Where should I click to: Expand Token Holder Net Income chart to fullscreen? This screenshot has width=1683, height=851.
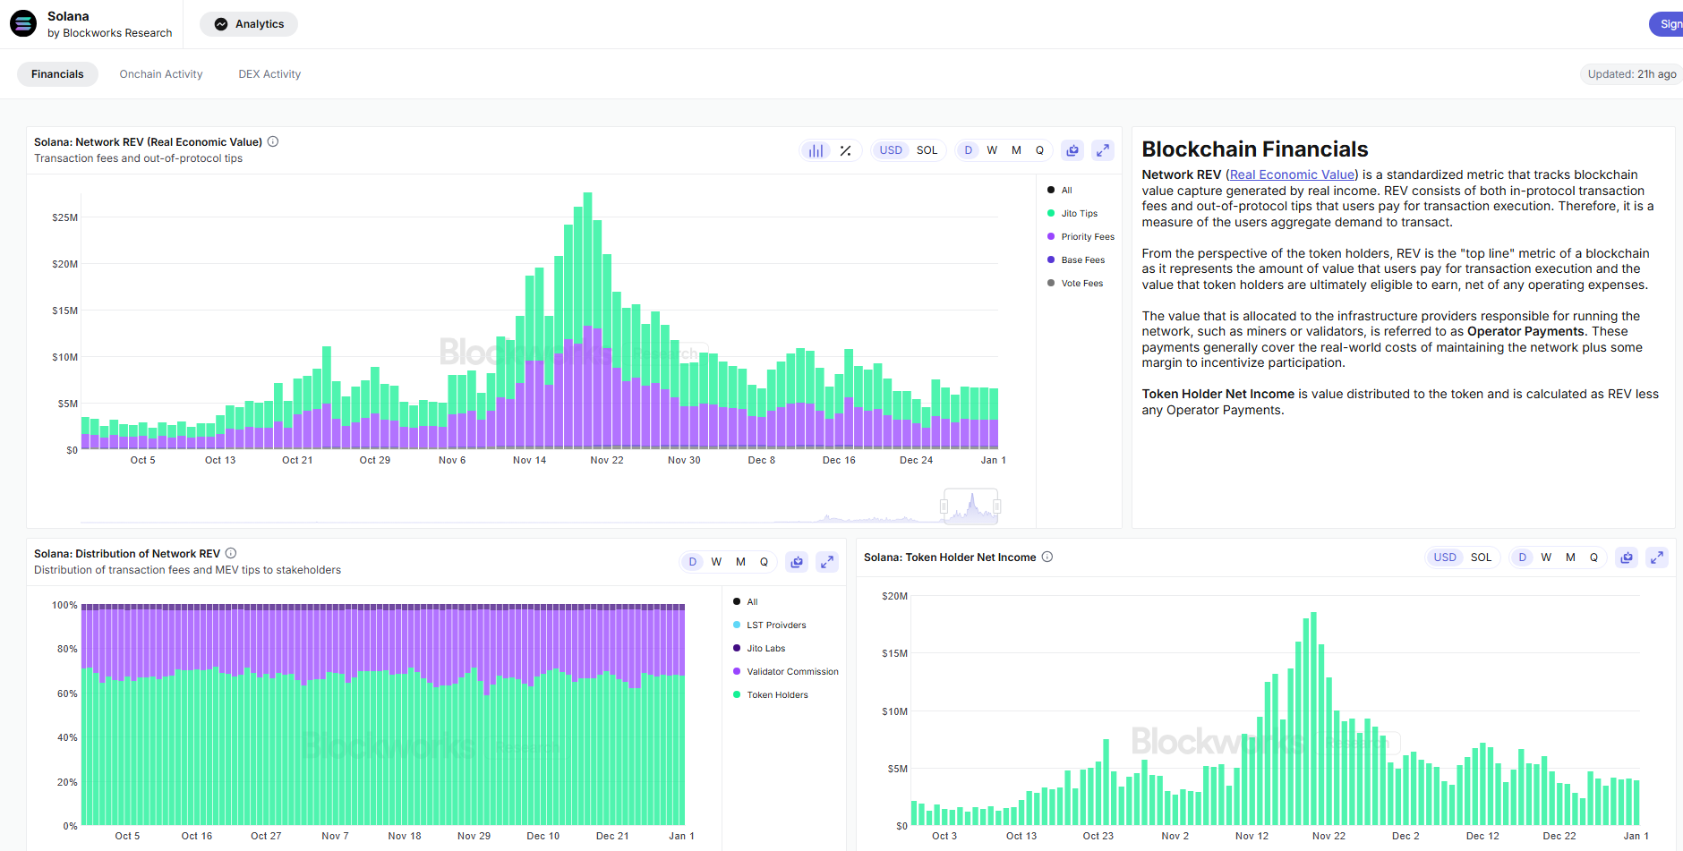(x=1657, y=557)
